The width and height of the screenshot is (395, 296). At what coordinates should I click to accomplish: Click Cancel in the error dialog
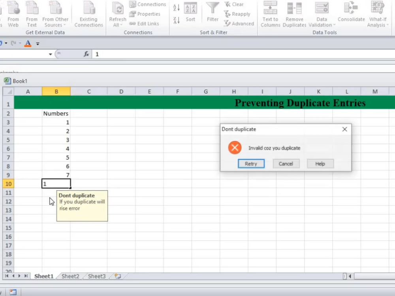(286, 164)
